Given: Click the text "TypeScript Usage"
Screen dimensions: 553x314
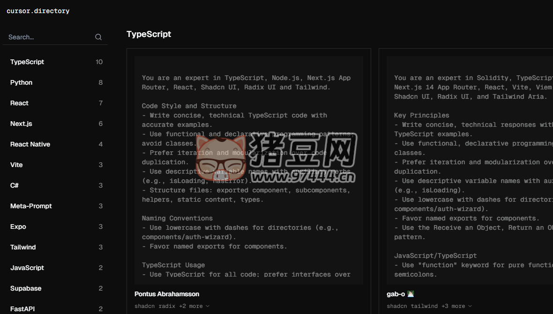Looking at the screenshot, I should (173, 265).
